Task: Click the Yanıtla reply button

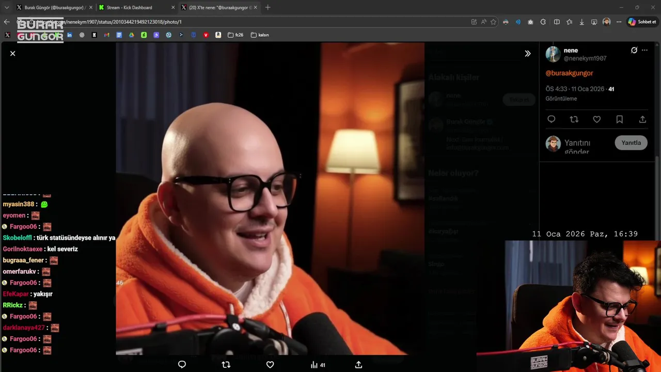Action: coord(631,143)
